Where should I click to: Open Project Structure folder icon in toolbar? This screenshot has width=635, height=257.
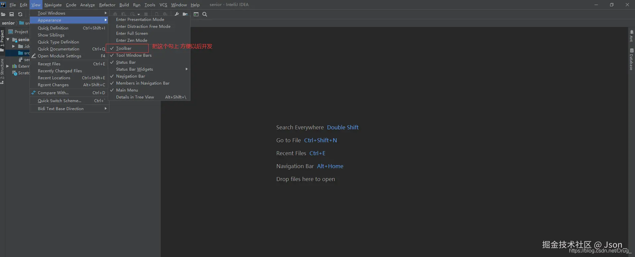[185, 14]
